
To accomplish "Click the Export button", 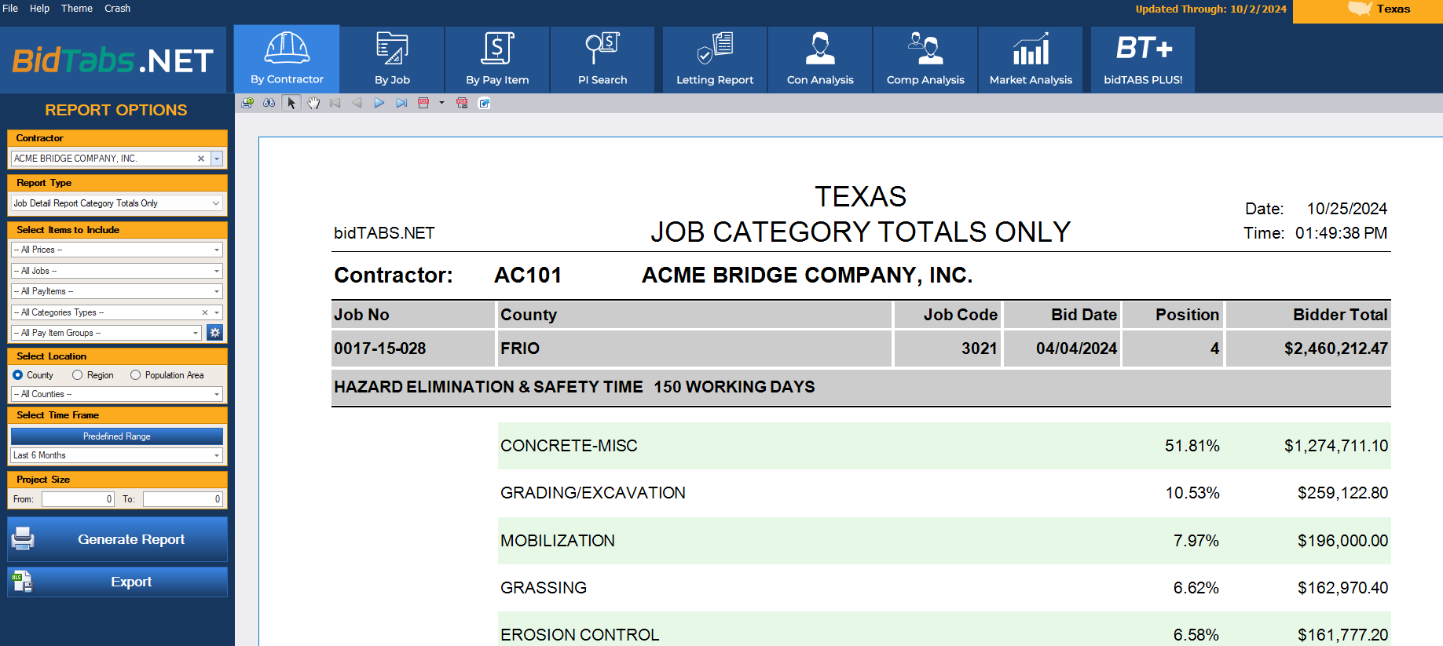I will 117,582.
